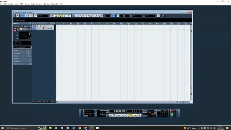Select the Range Selection tool

76,16
